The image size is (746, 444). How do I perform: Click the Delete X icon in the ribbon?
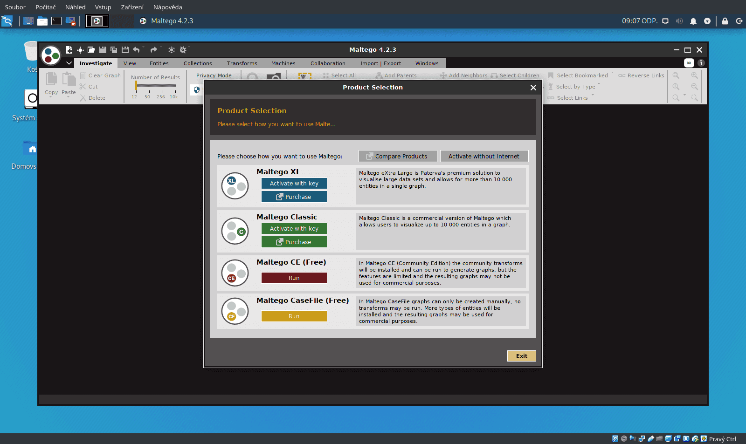(x=83, y=98)
